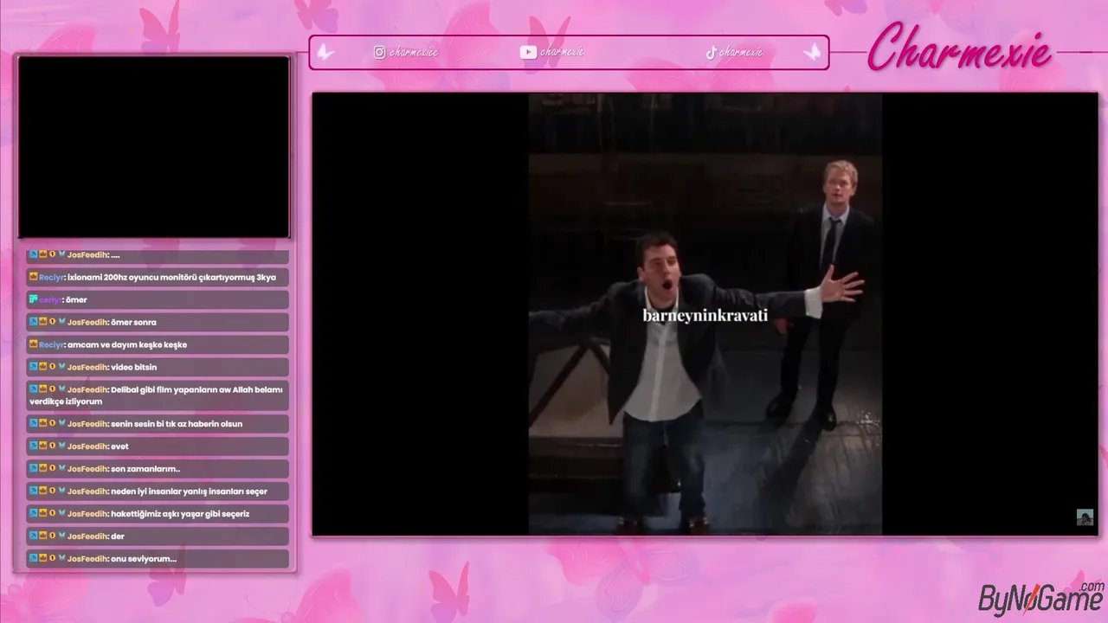This screenshot has height=623, width=1108.
Task: Select the Reciyr message 'amcam ve dayım keşke keşke'
Action: [x=158, y=344]
